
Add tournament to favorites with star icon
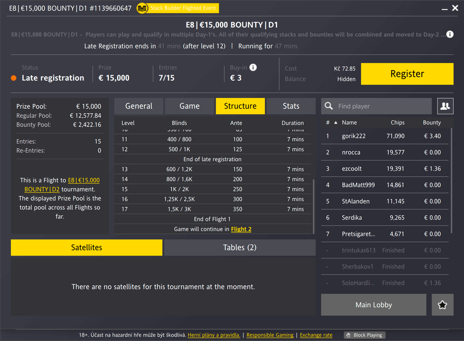coord(442,305)
